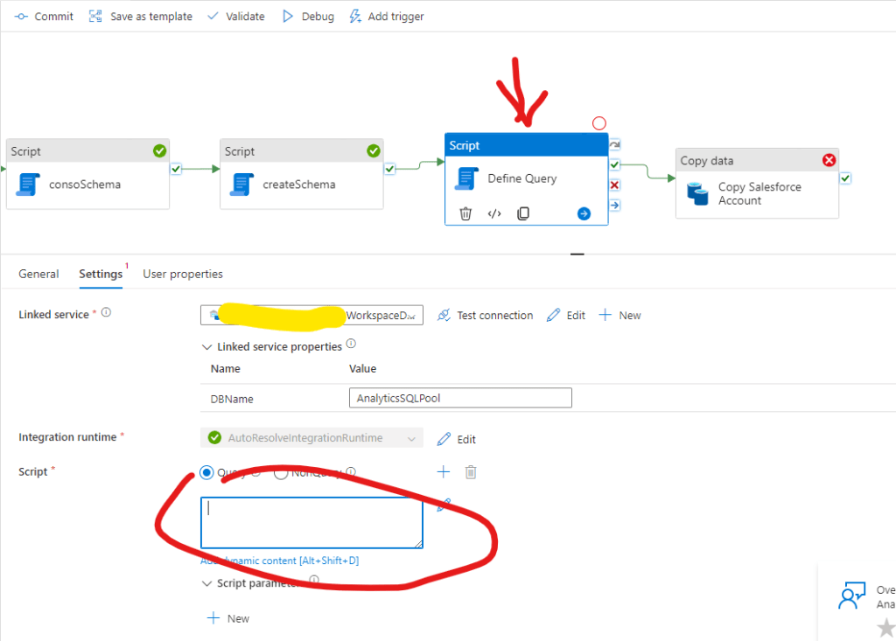Select the NonQuery radio button
The height and width of the screenshot is (641, 896).
281,472
